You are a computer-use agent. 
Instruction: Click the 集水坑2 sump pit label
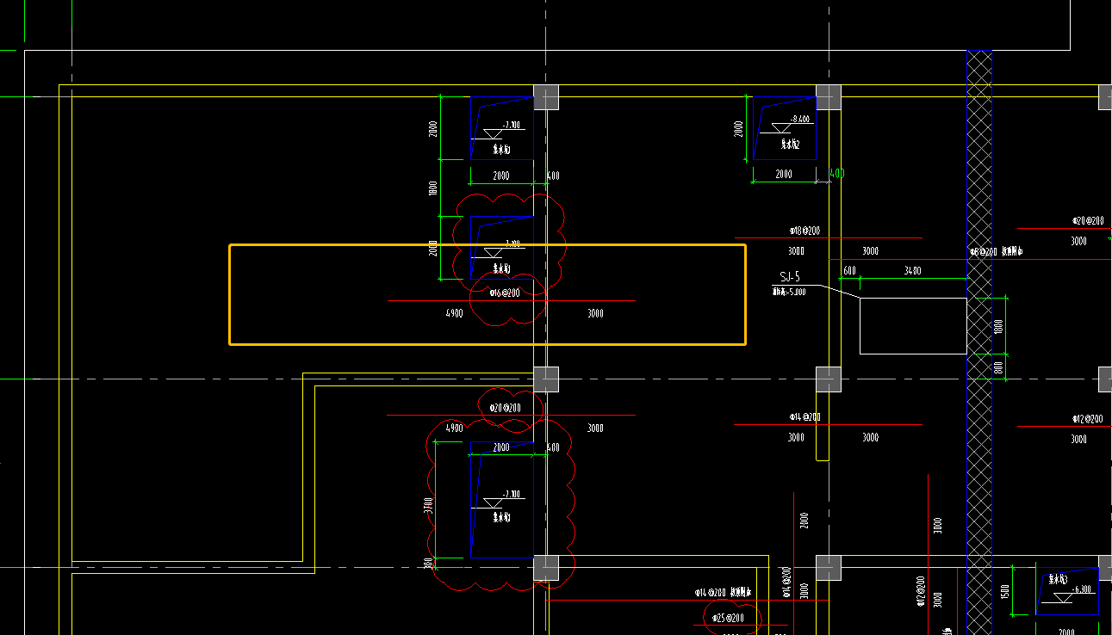click(790, 145)
